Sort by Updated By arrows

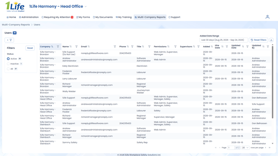point(263,46)
